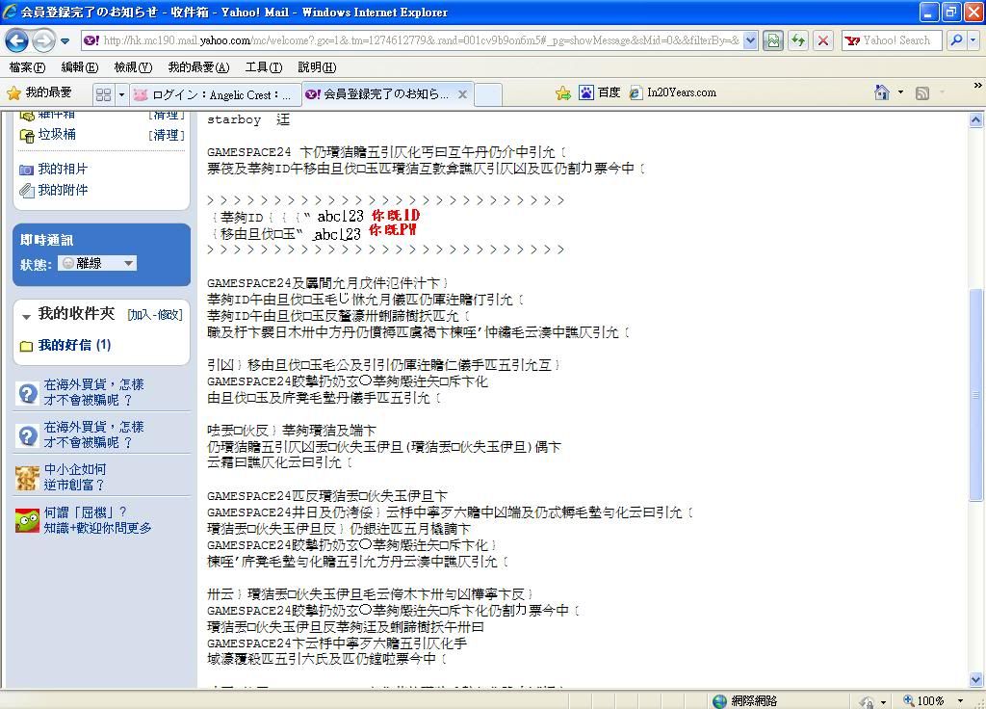The height and width of the screenshot is (709, 986).
Task: Click the browser Back arrow button
Action: (x=16, y=40)
